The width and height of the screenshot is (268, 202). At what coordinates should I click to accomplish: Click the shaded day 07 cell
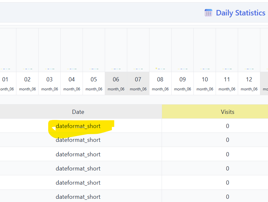(x=138, y=83)
